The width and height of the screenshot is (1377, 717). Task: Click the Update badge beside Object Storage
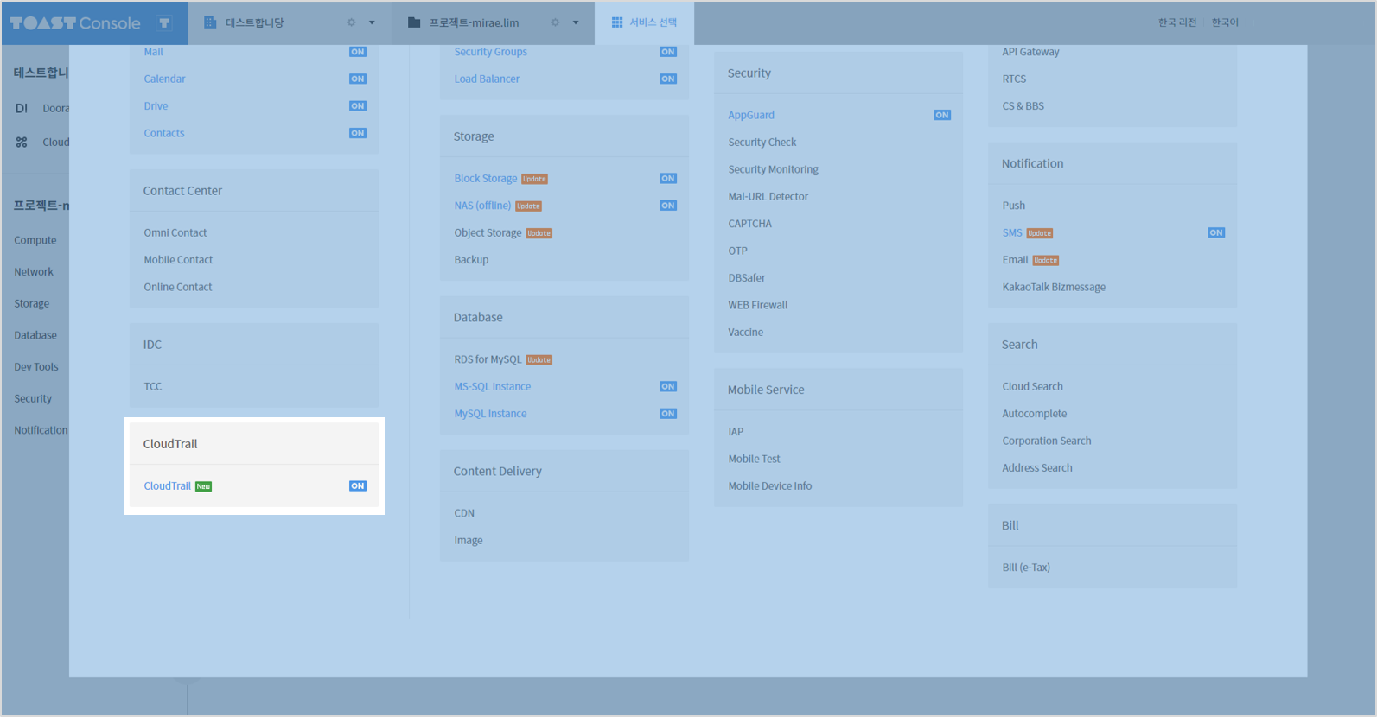pyautogui.click(x=539, y=233)
